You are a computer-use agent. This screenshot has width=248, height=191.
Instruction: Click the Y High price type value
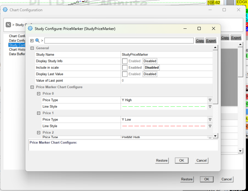pyautogui.click(x=127, y=100)
